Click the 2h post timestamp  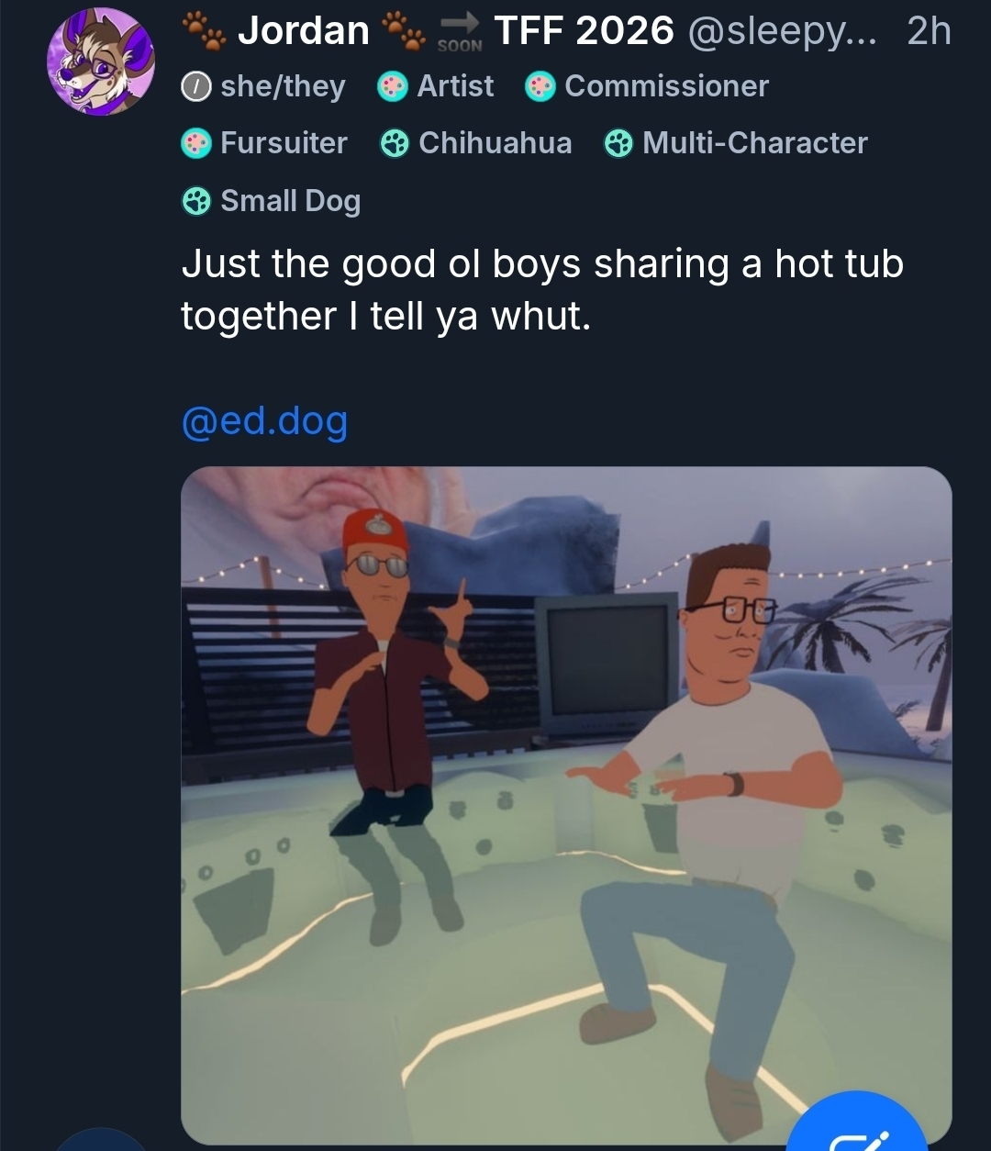(929, 31)
